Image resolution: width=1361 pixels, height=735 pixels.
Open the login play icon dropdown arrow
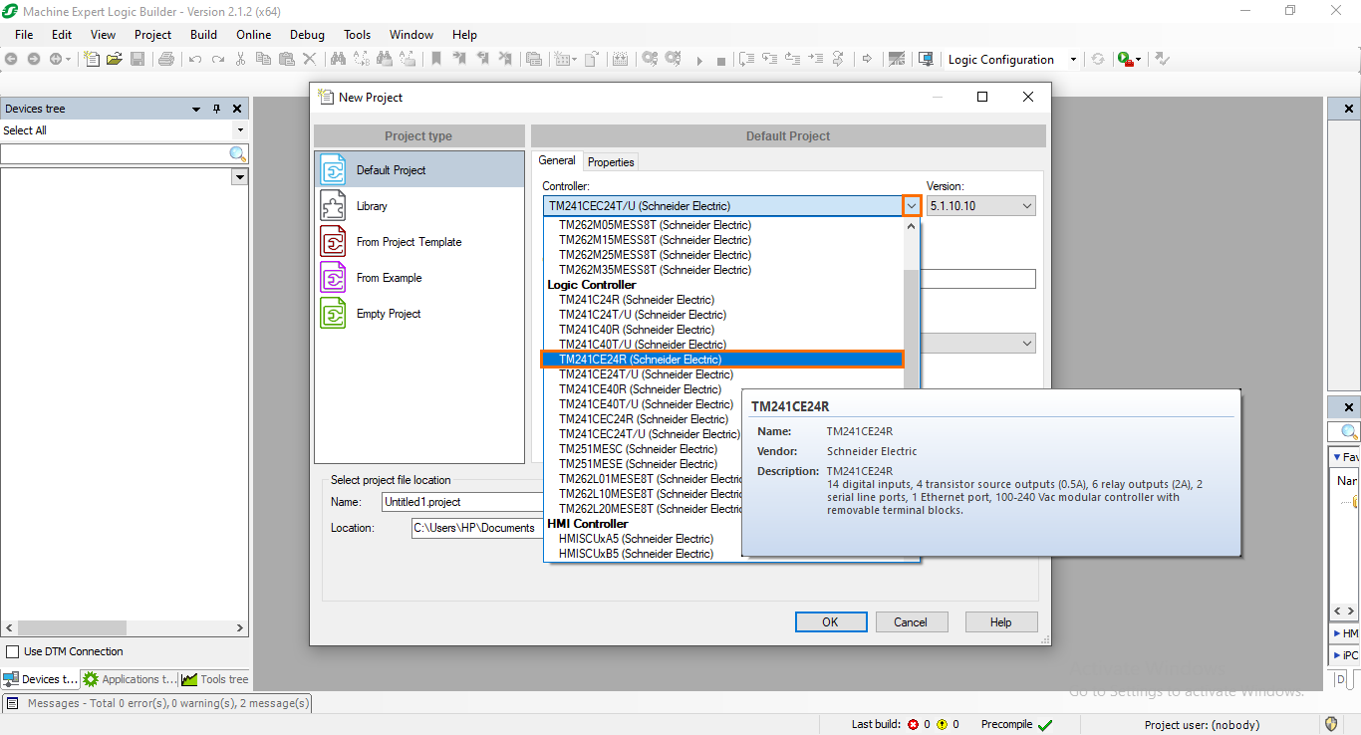click(x=1139, y=60)
